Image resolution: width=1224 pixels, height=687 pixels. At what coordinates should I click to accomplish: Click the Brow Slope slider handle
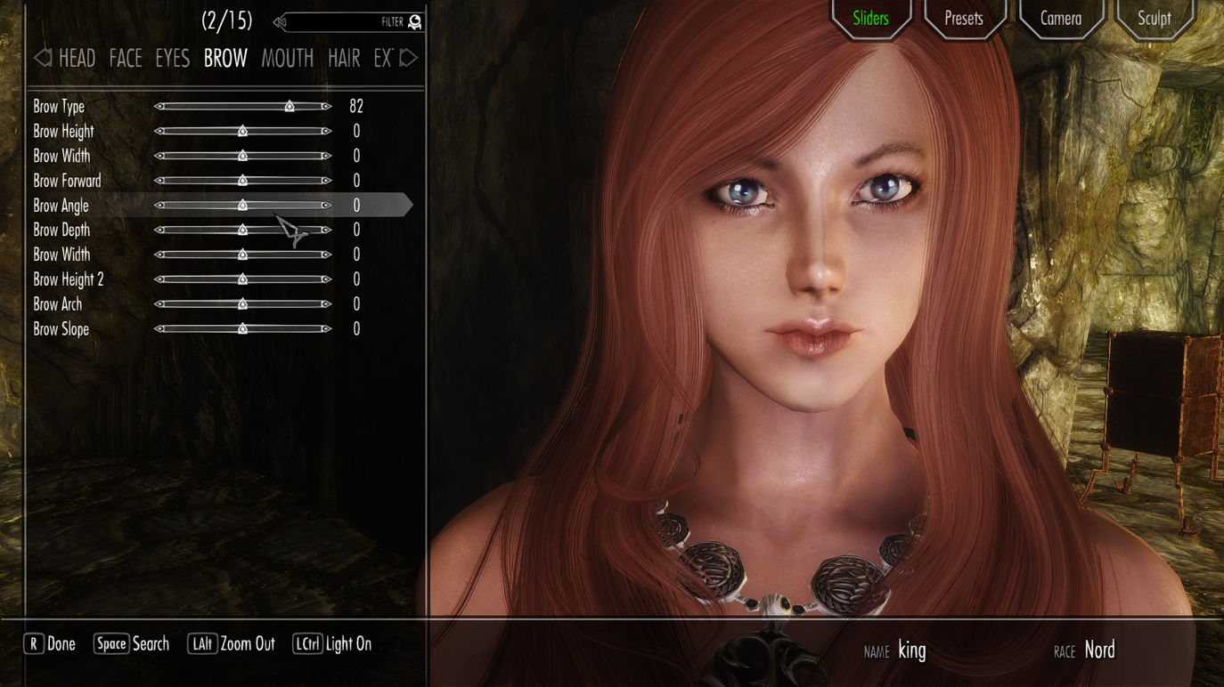point(242,329)
